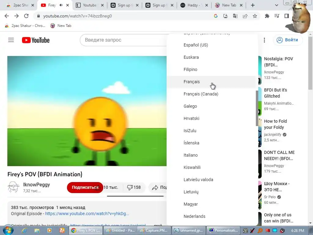This screenshot has width=313, height=235.
Task: Pick Galego in the language menu
Action: [212, 106]
